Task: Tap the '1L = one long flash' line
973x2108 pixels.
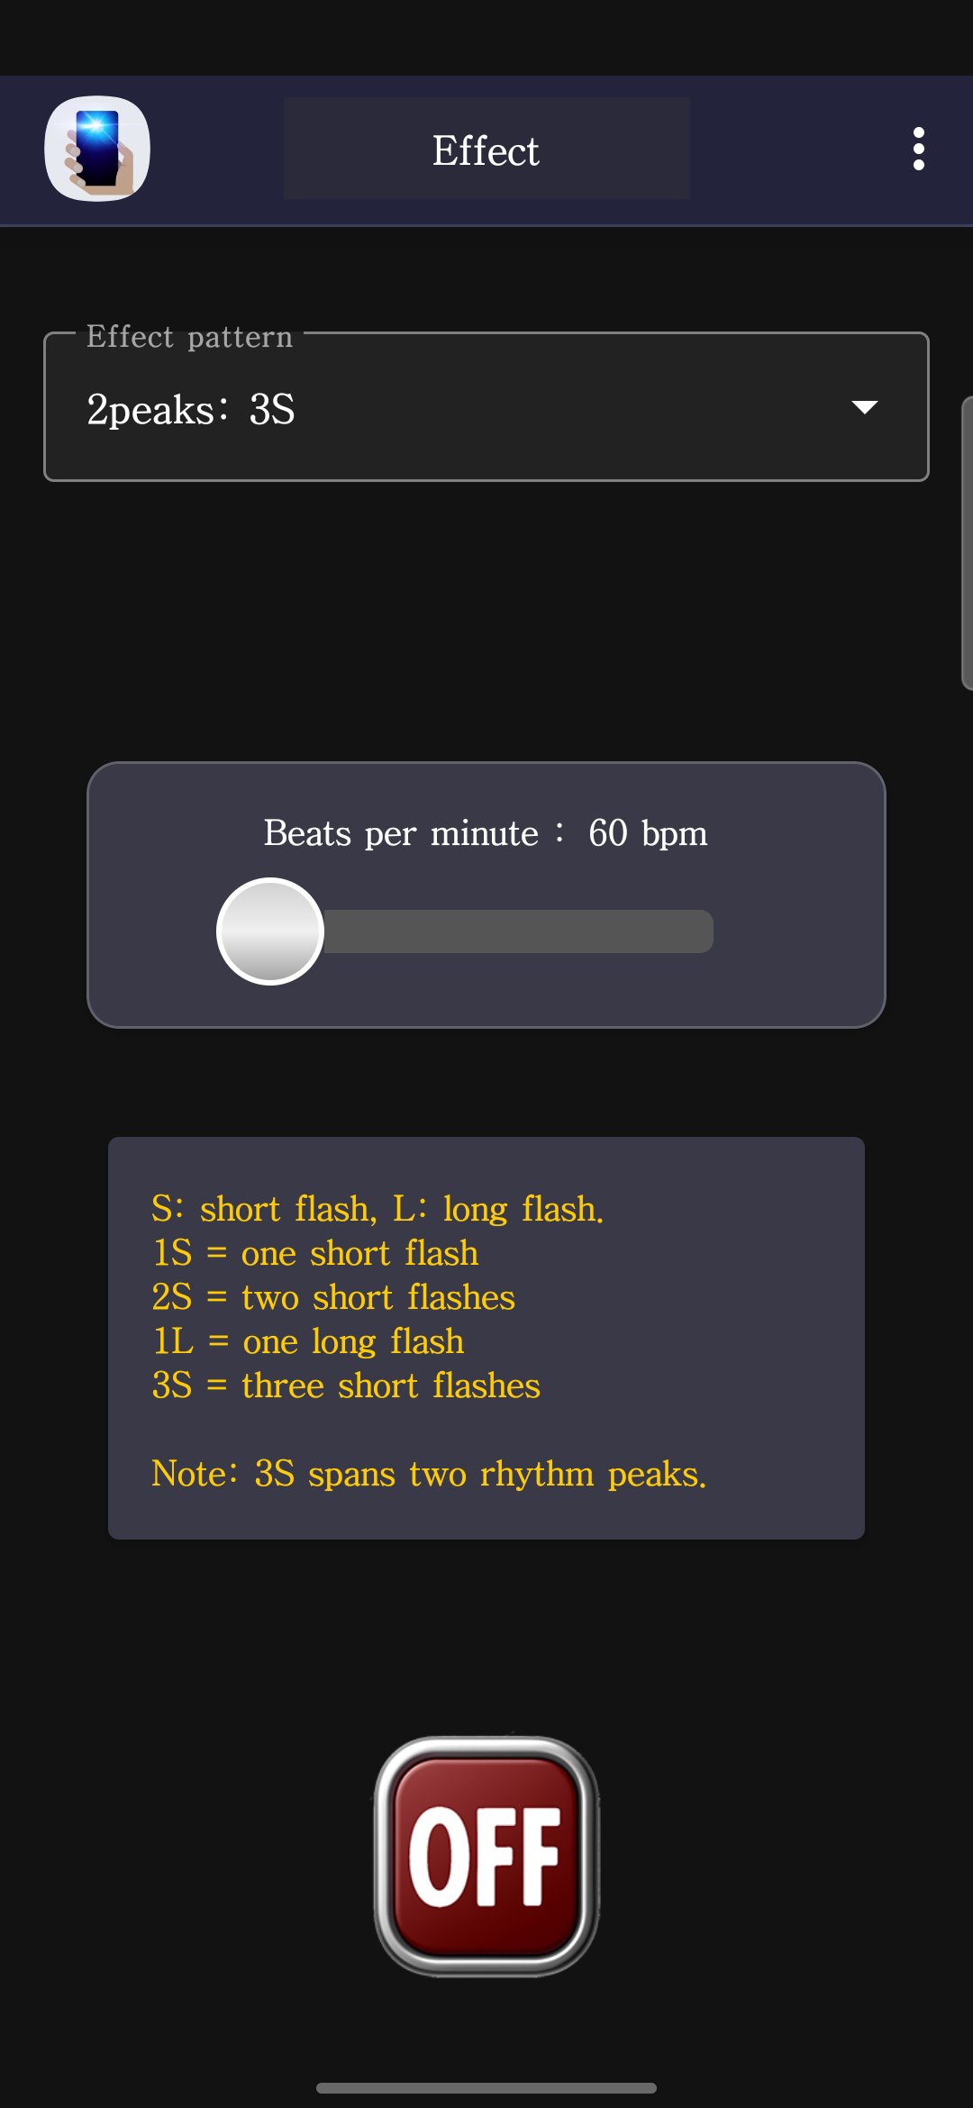Action: 308,1341
